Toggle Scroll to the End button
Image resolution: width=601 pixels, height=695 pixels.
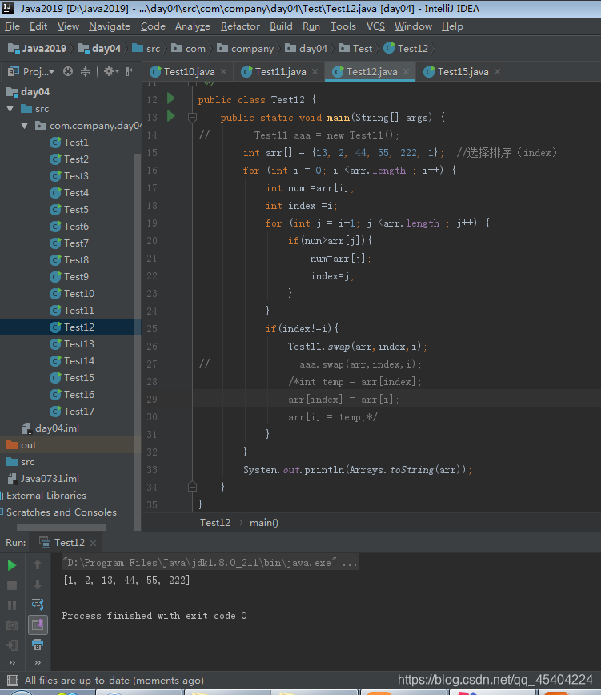tap(38, 625)
